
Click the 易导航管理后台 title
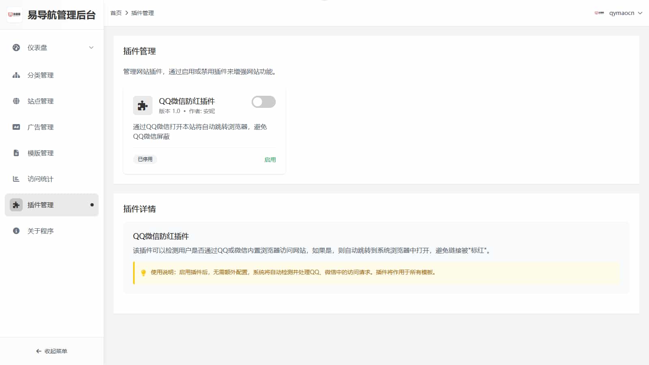pos(62,15)
